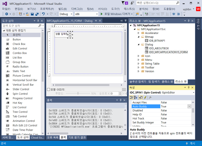
Task: Pick the Rich Edit 2.0 Control tool
Action: coord(25,126)
